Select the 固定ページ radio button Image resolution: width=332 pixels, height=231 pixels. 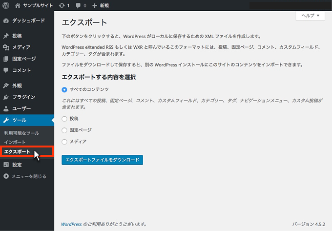tap(64, 130)
